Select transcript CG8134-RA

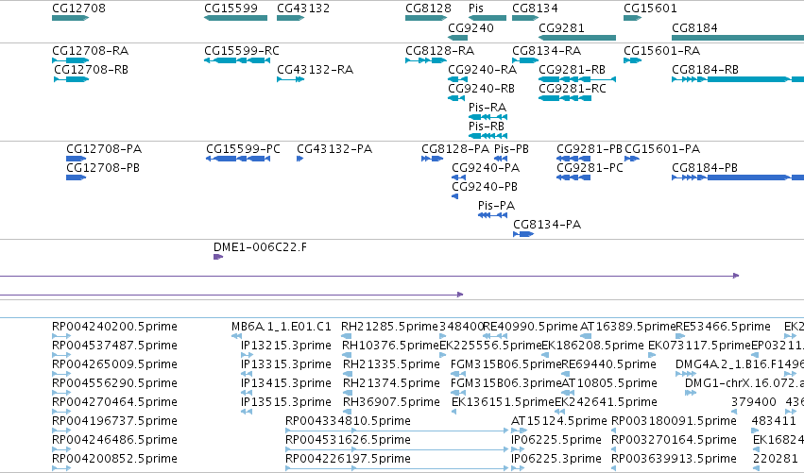point(525,60)
